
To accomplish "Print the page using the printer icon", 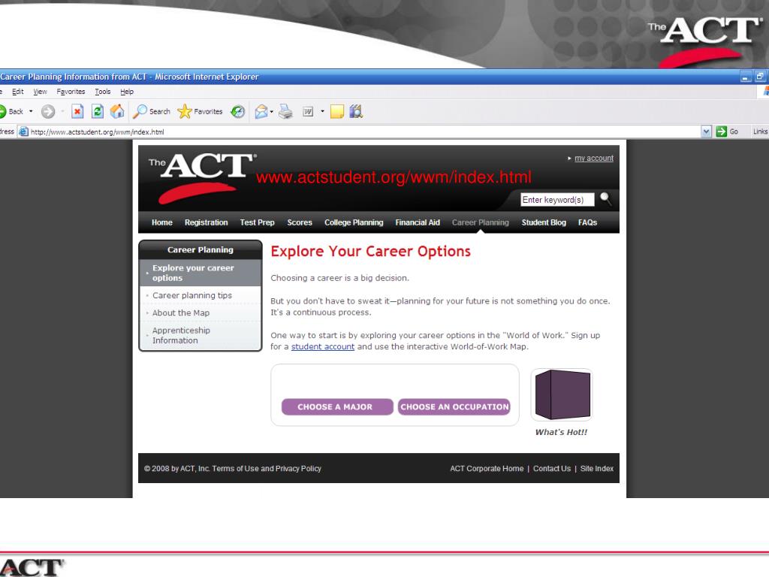I will pos(285,112).
